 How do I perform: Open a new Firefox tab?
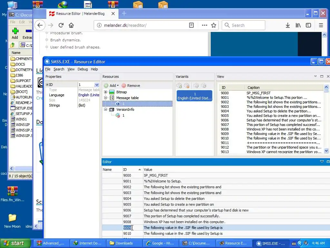124,14
